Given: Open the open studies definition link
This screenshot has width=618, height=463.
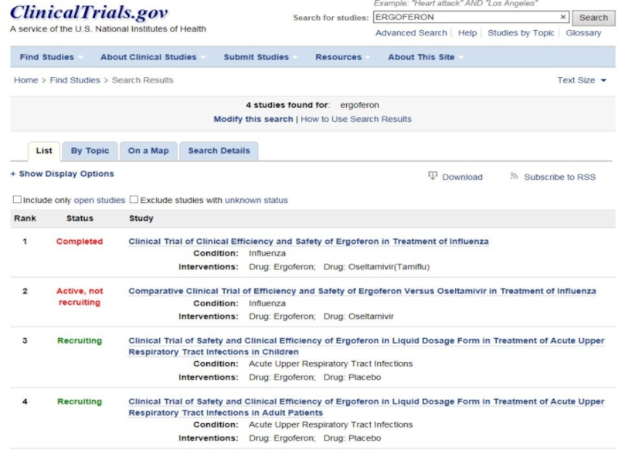Looking at the screenshot, I should pos(100,200).
